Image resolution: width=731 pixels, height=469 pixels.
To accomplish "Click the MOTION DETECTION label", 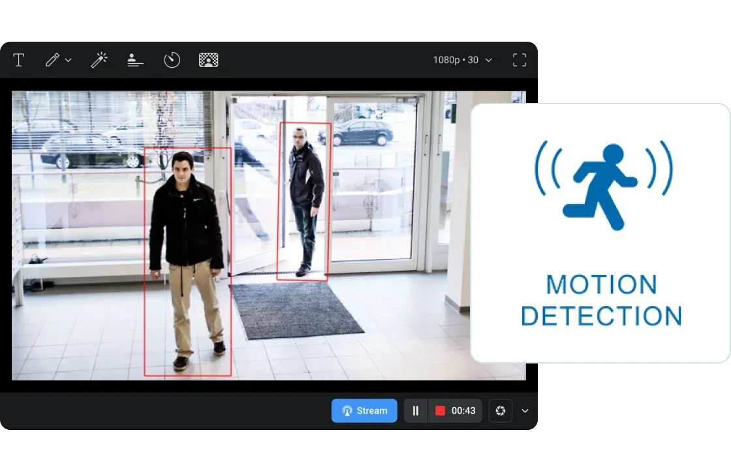I will coord(601,300).
